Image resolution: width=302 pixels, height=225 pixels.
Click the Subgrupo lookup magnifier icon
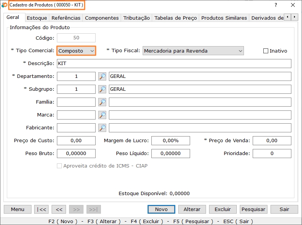pos(102,89)
